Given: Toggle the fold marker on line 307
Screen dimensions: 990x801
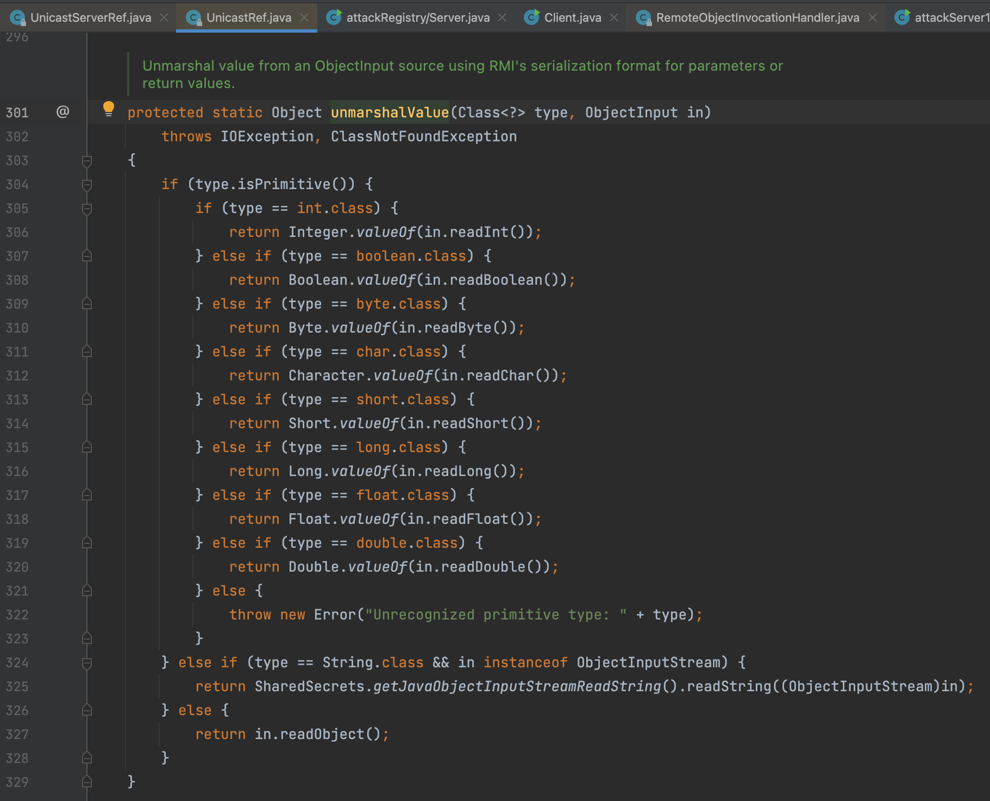Looking at the screenshot, I should (x=87, y=256).
